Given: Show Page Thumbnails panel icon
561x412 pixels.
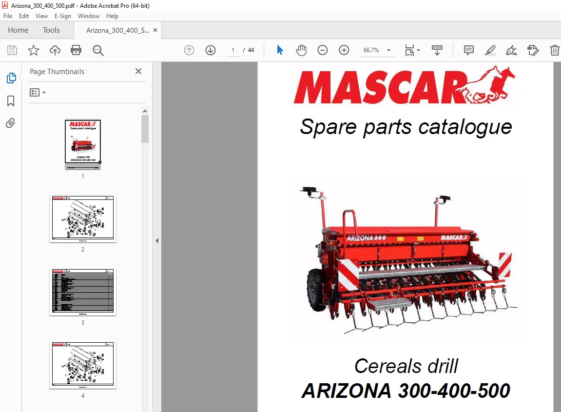Looking at the screenshot, I should pyautogui.click(x=11, y=78).
